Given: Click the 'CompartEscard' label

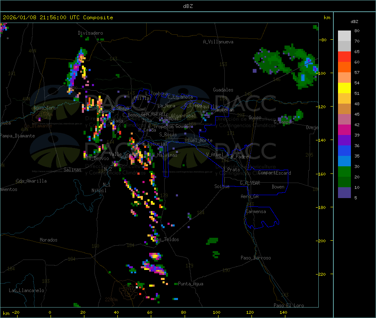Looking at the screenshot, I should pyautogui.click(x=274, y=173).
